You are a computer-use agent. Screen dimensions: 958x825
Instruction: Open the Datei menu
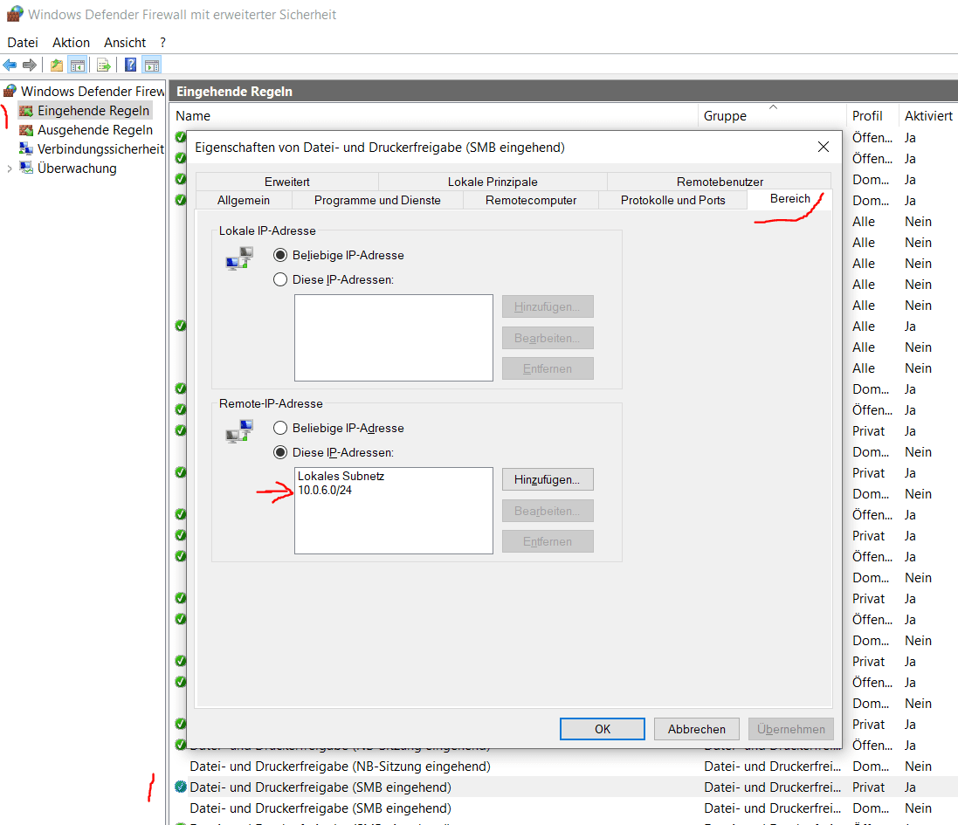23,43
